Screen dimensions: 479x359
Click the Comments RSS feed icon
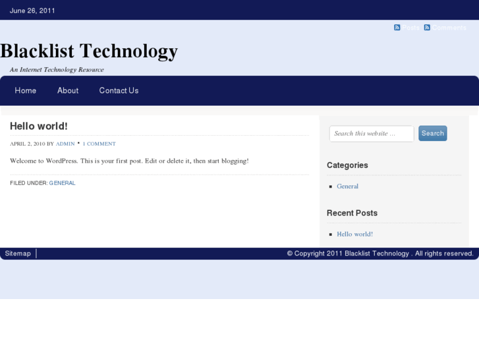(x=427, y=28)
